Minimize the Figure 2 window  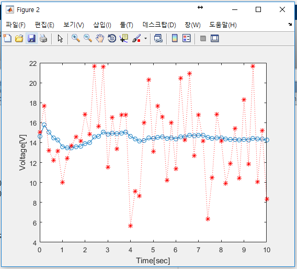point(235,9)
